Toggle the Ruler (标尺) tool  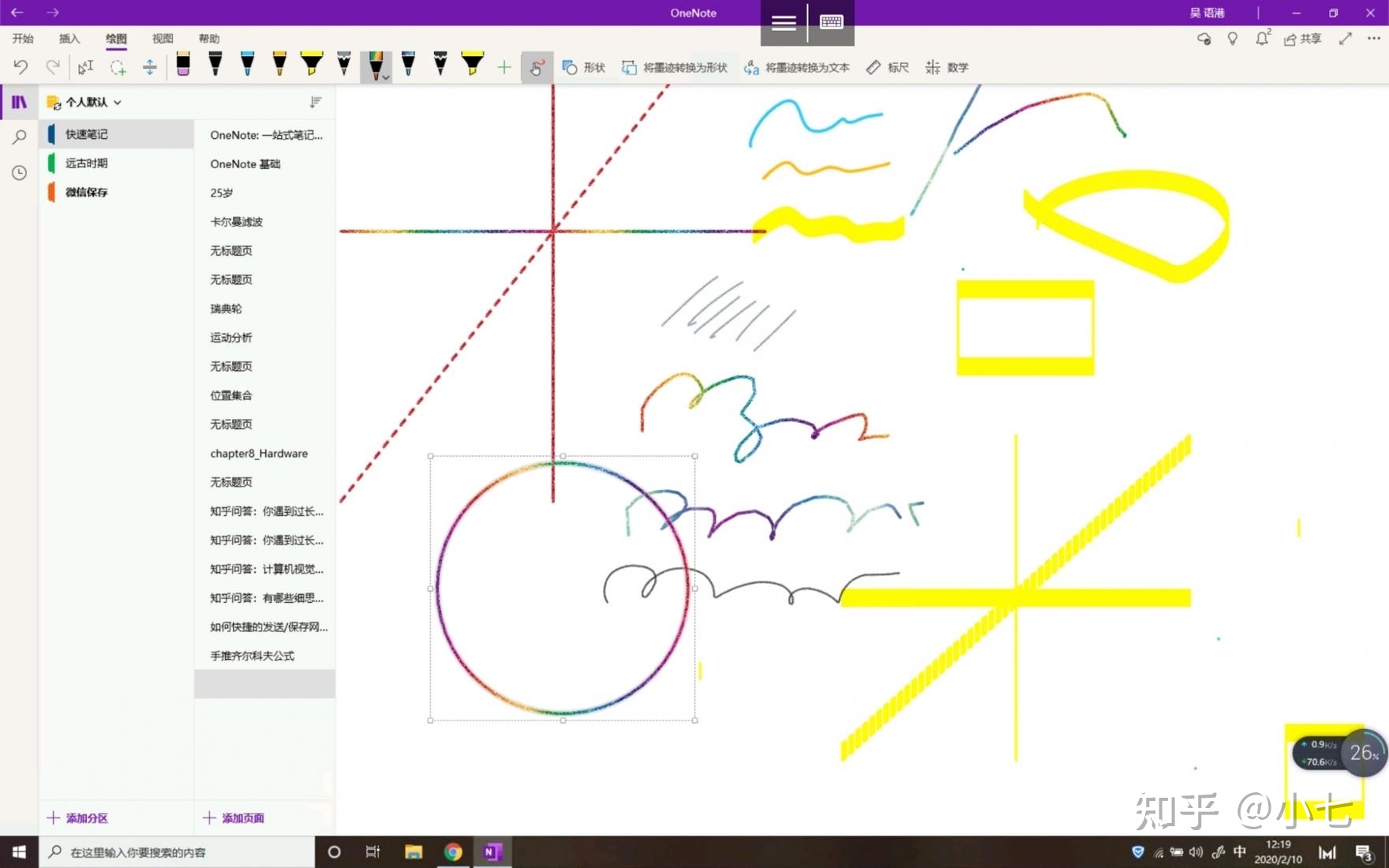click(887, 68)
